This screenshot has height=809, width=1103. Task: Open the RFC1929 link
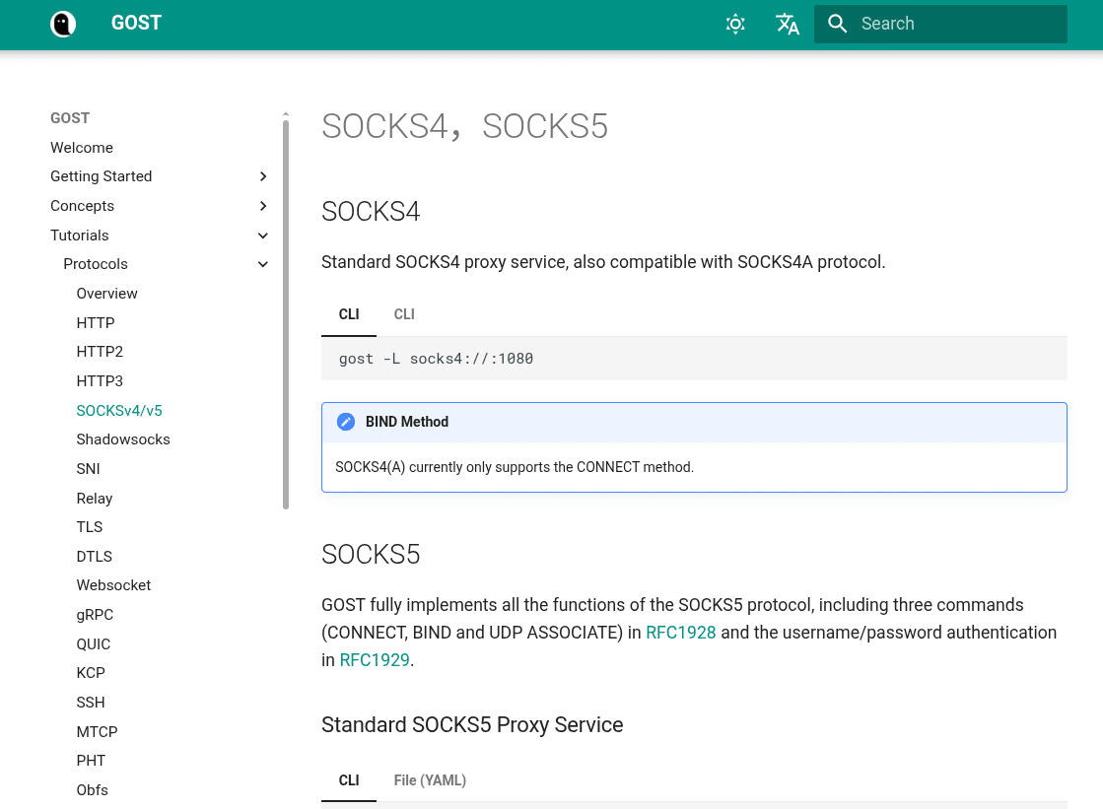[375, 660]
